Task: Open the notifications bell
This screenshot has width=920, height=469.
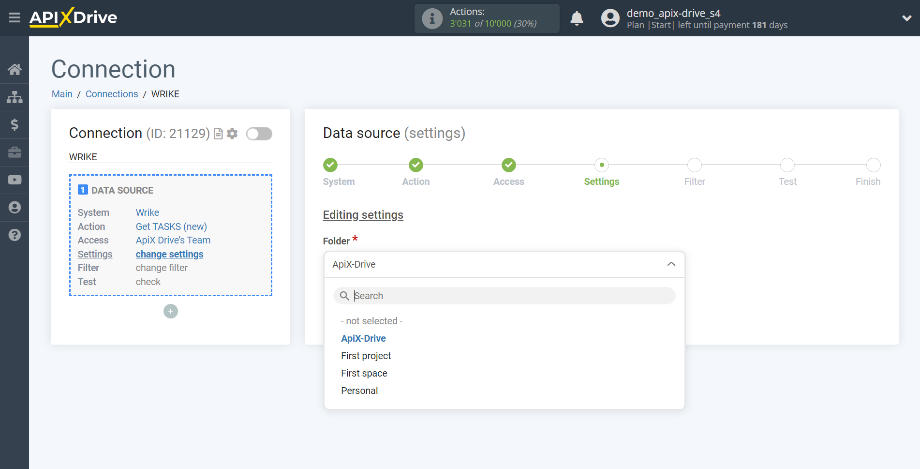Action: pyautogui.click(x=577, y=18)
